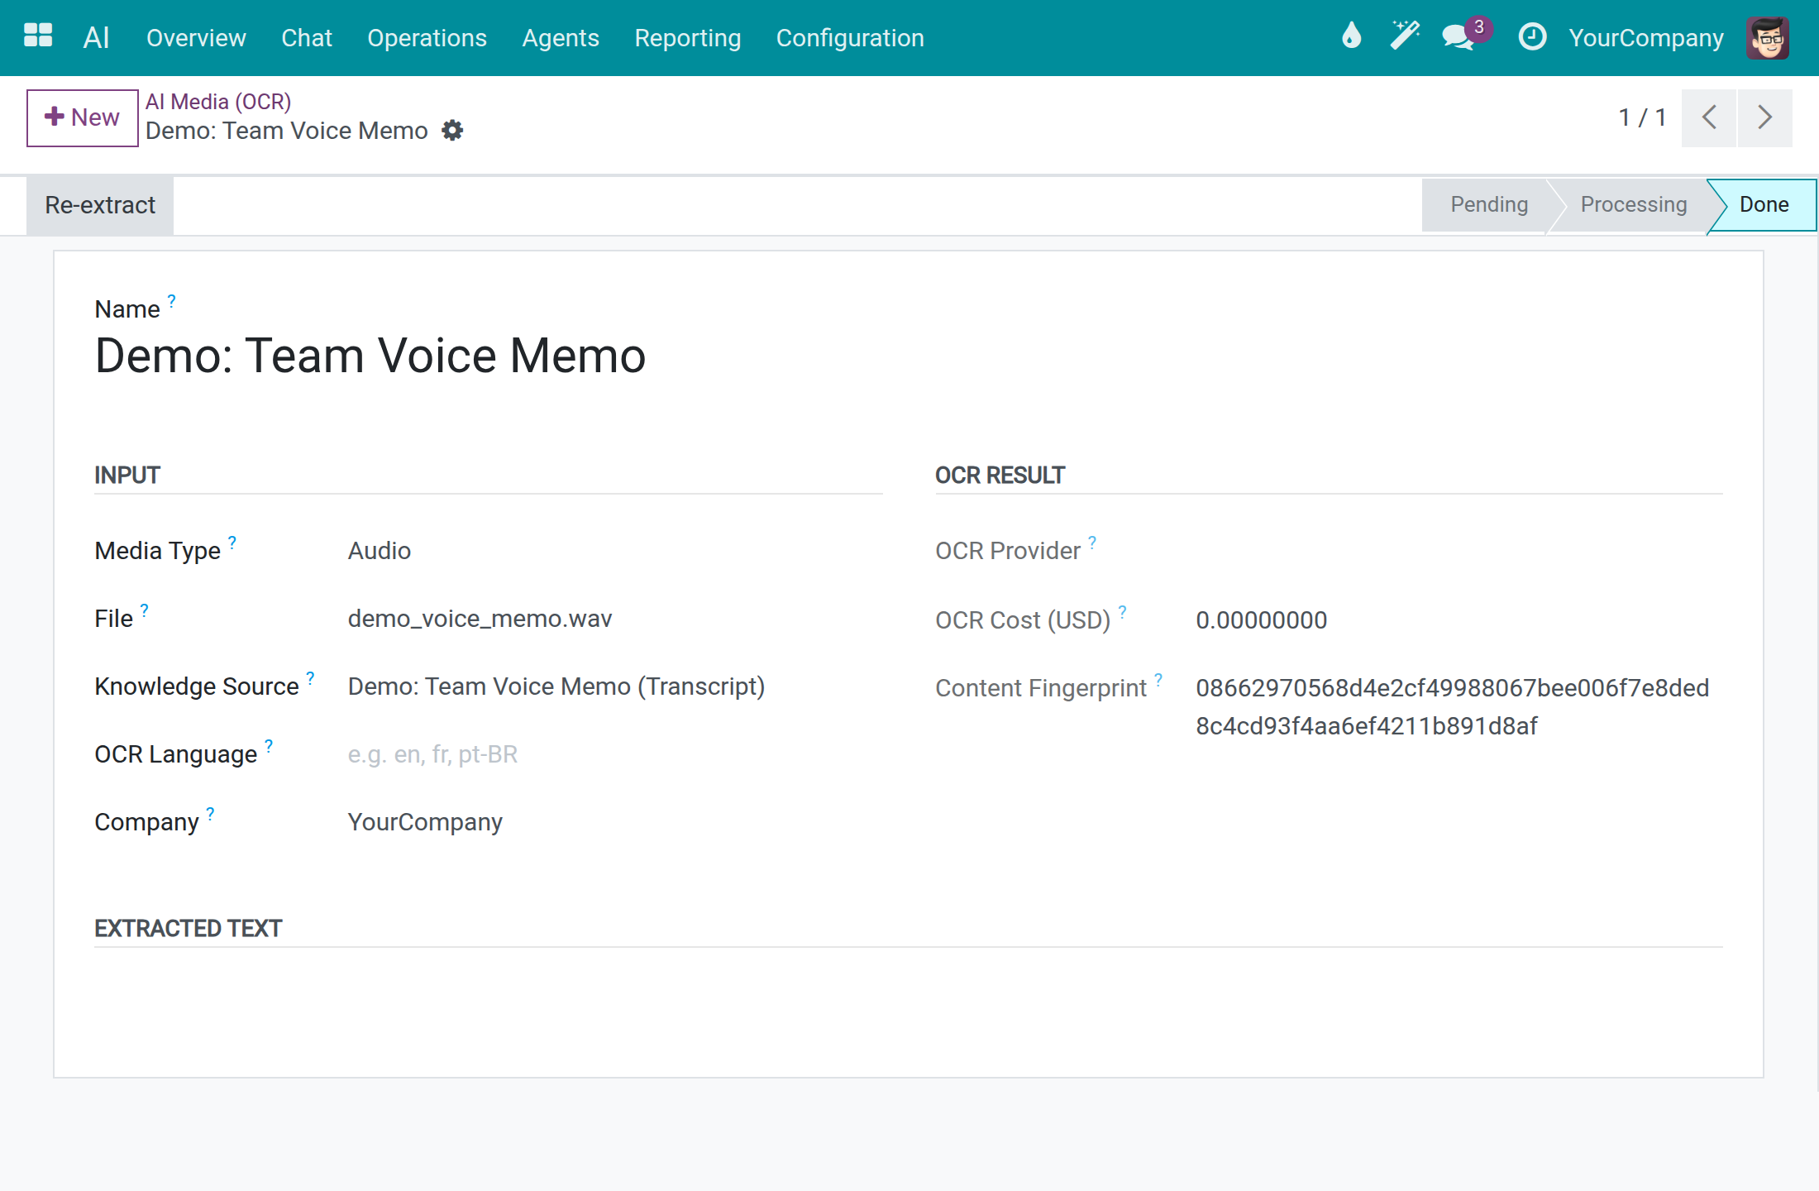Viewport: 1819px width, 1191px height.
Task: Click the New record button
Action: (x=82, y=117)
